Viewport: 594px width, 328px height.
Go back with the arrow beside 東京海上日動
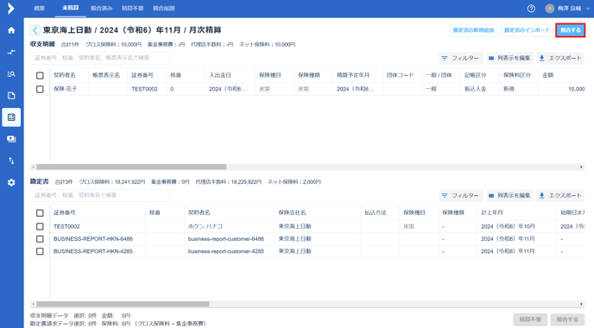[35, 30]
